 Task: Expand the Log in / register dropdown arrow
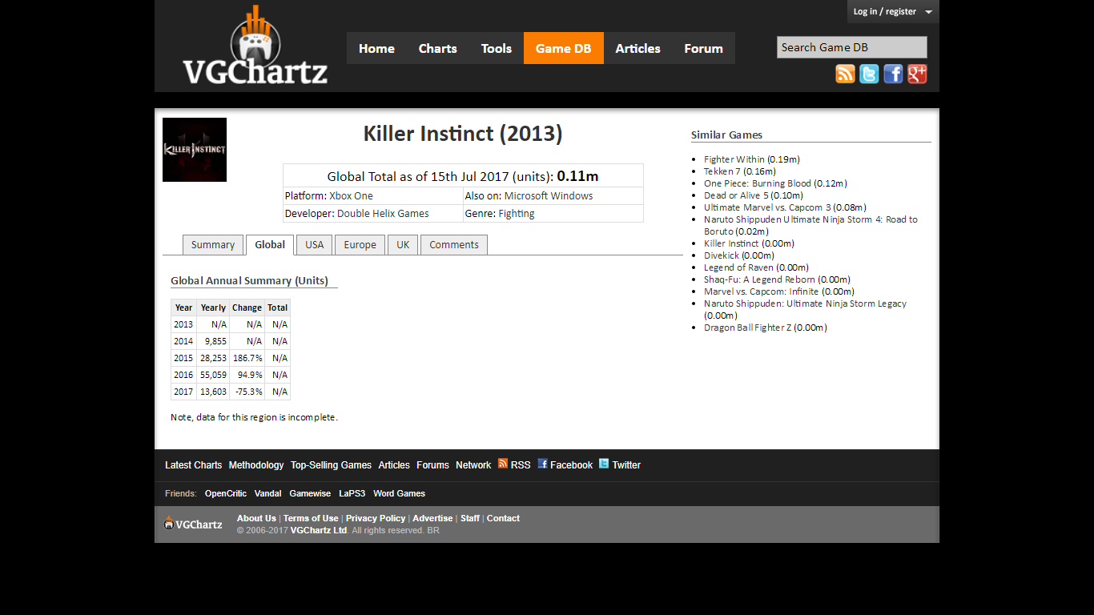point(928,12)
